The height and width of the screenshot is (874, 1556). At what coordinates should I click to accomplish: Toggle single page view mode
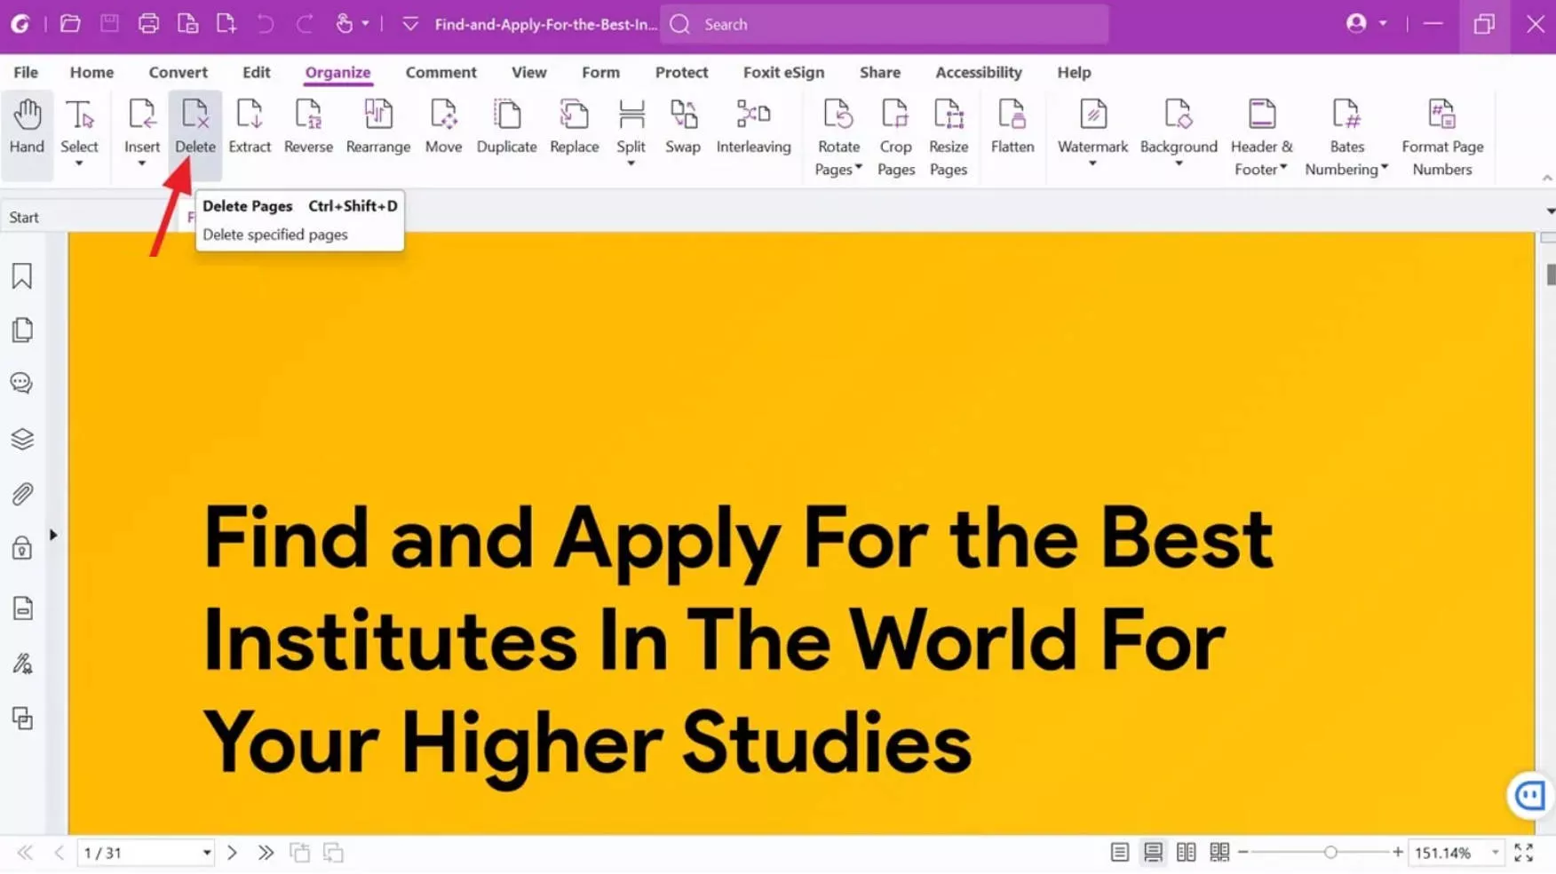pos(1119,853)
